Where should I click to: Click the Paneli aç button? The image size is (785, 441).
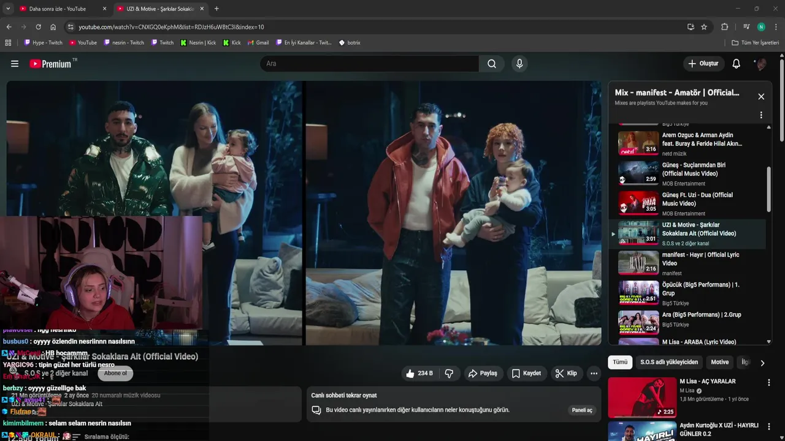[x=582, y=410]
